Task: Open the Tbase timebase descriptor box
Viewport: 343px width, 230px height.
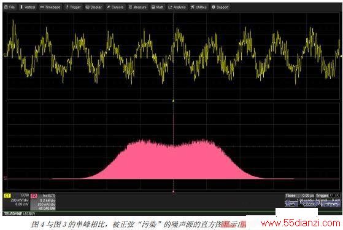Action: click(x=299, y=200)
